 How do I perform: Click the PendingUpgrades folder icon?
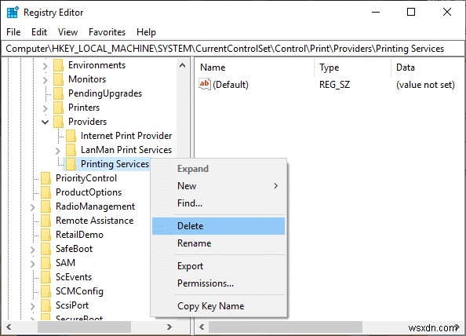(x=58, y=93)
